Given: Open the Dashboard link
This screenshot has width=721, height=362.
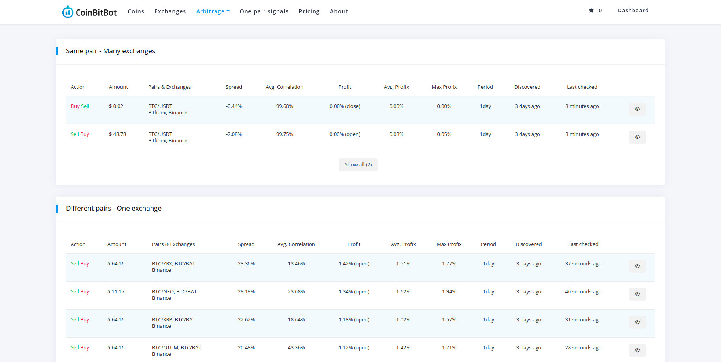Looking at the screenshot, I should [x=633, y=11].
